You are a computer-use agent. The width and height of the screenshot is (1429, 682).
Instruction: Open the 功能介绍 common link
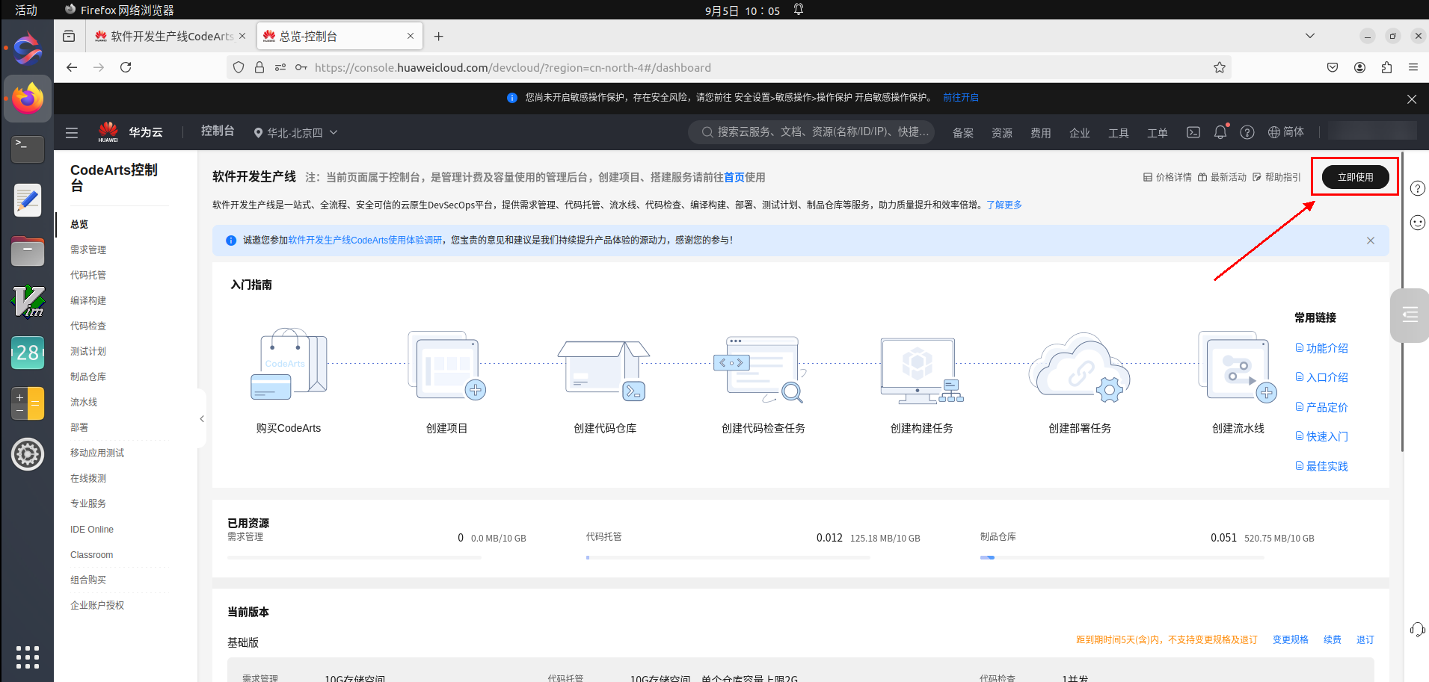1321,348
